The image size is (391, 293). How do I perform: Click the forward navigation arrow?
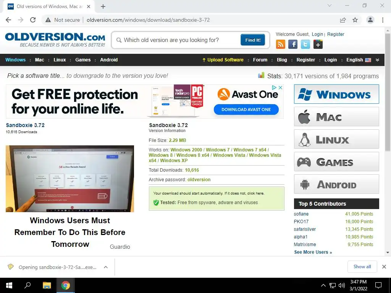(21, 20)
